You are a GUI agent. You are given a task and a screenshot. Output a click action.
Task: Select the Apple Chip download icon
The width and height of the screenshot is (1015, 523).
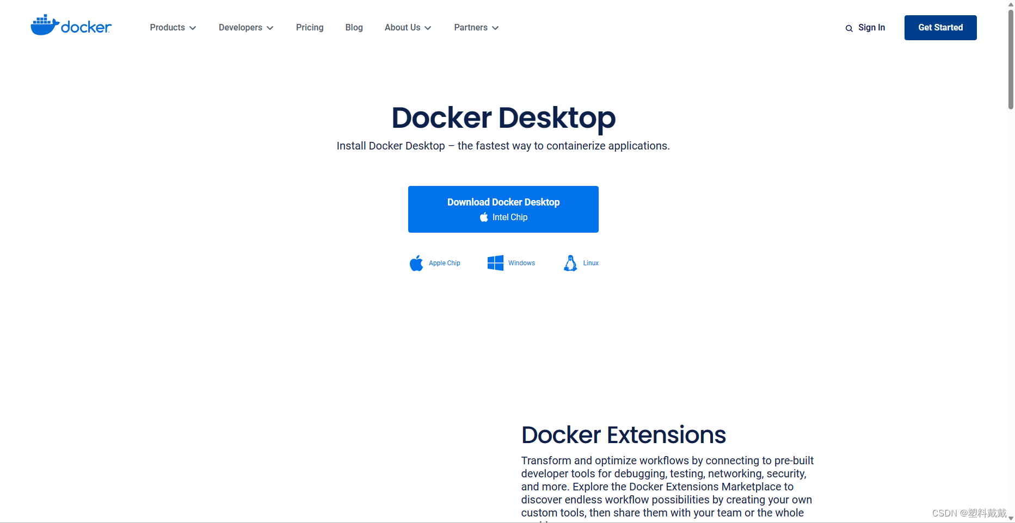click(x=416, y=263)
